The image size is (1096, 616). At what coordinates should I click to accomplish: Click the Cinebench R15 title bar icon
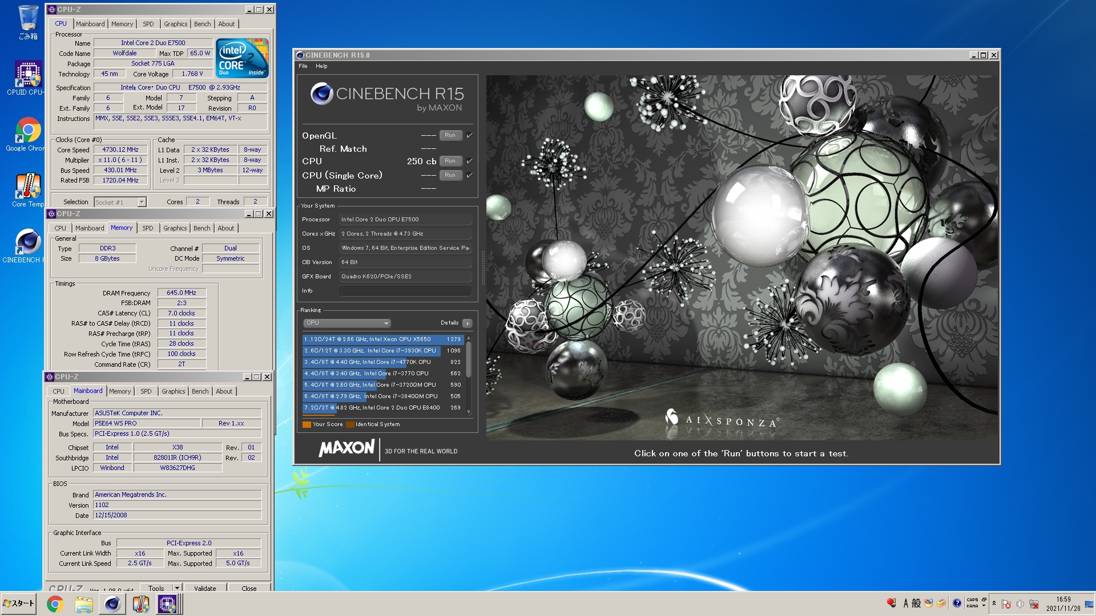tap(300, 55)
